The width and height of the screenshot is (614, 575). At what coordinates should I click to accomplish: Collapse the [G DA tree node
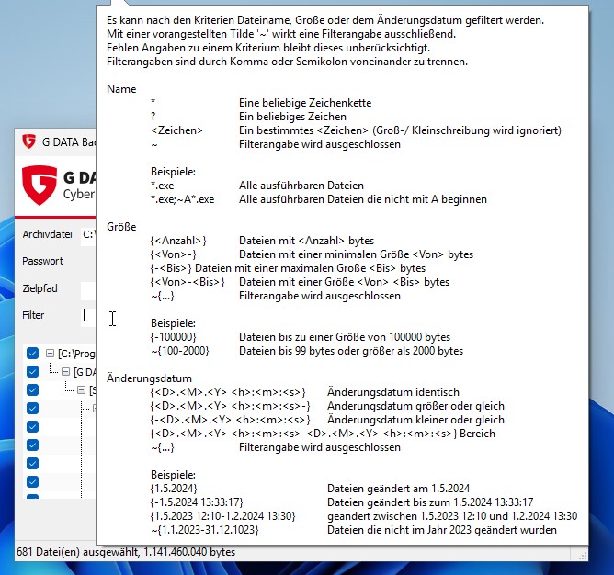(x=66, y=371)
